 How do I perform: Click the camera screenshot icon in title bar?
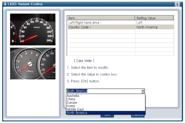pos(177,4)
